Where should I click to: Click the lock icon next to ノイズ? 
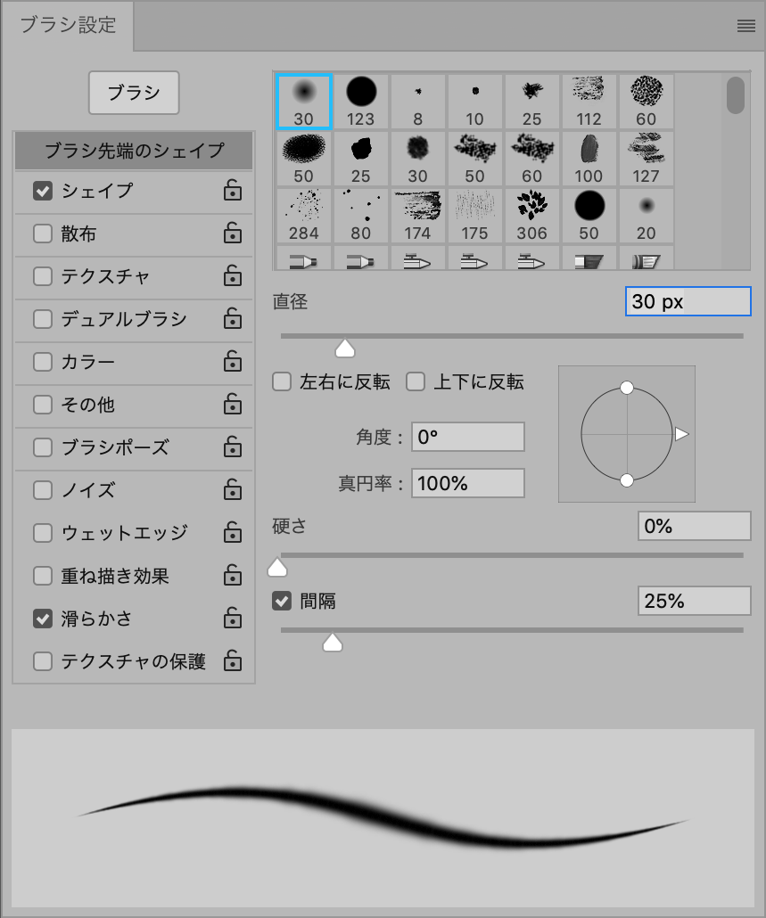232,490
